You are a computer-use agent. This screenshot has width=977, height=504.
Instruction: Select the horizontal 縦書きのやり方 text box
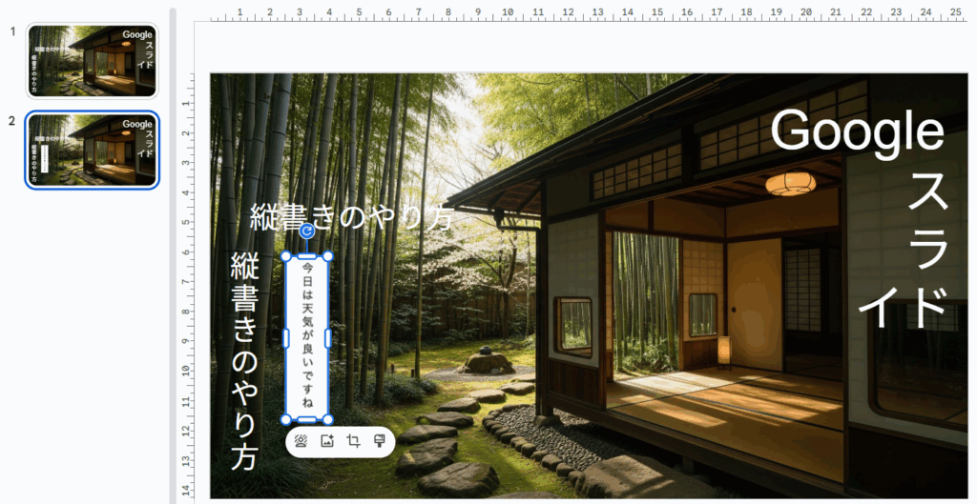[349, 216]
